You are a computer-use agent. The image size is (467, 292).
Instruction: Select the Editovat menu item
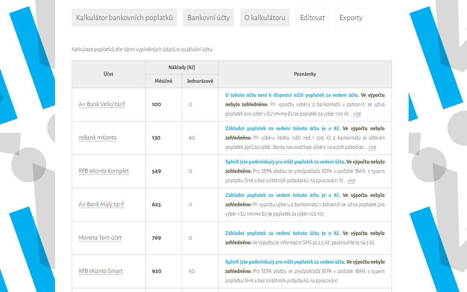pos(313,18)
